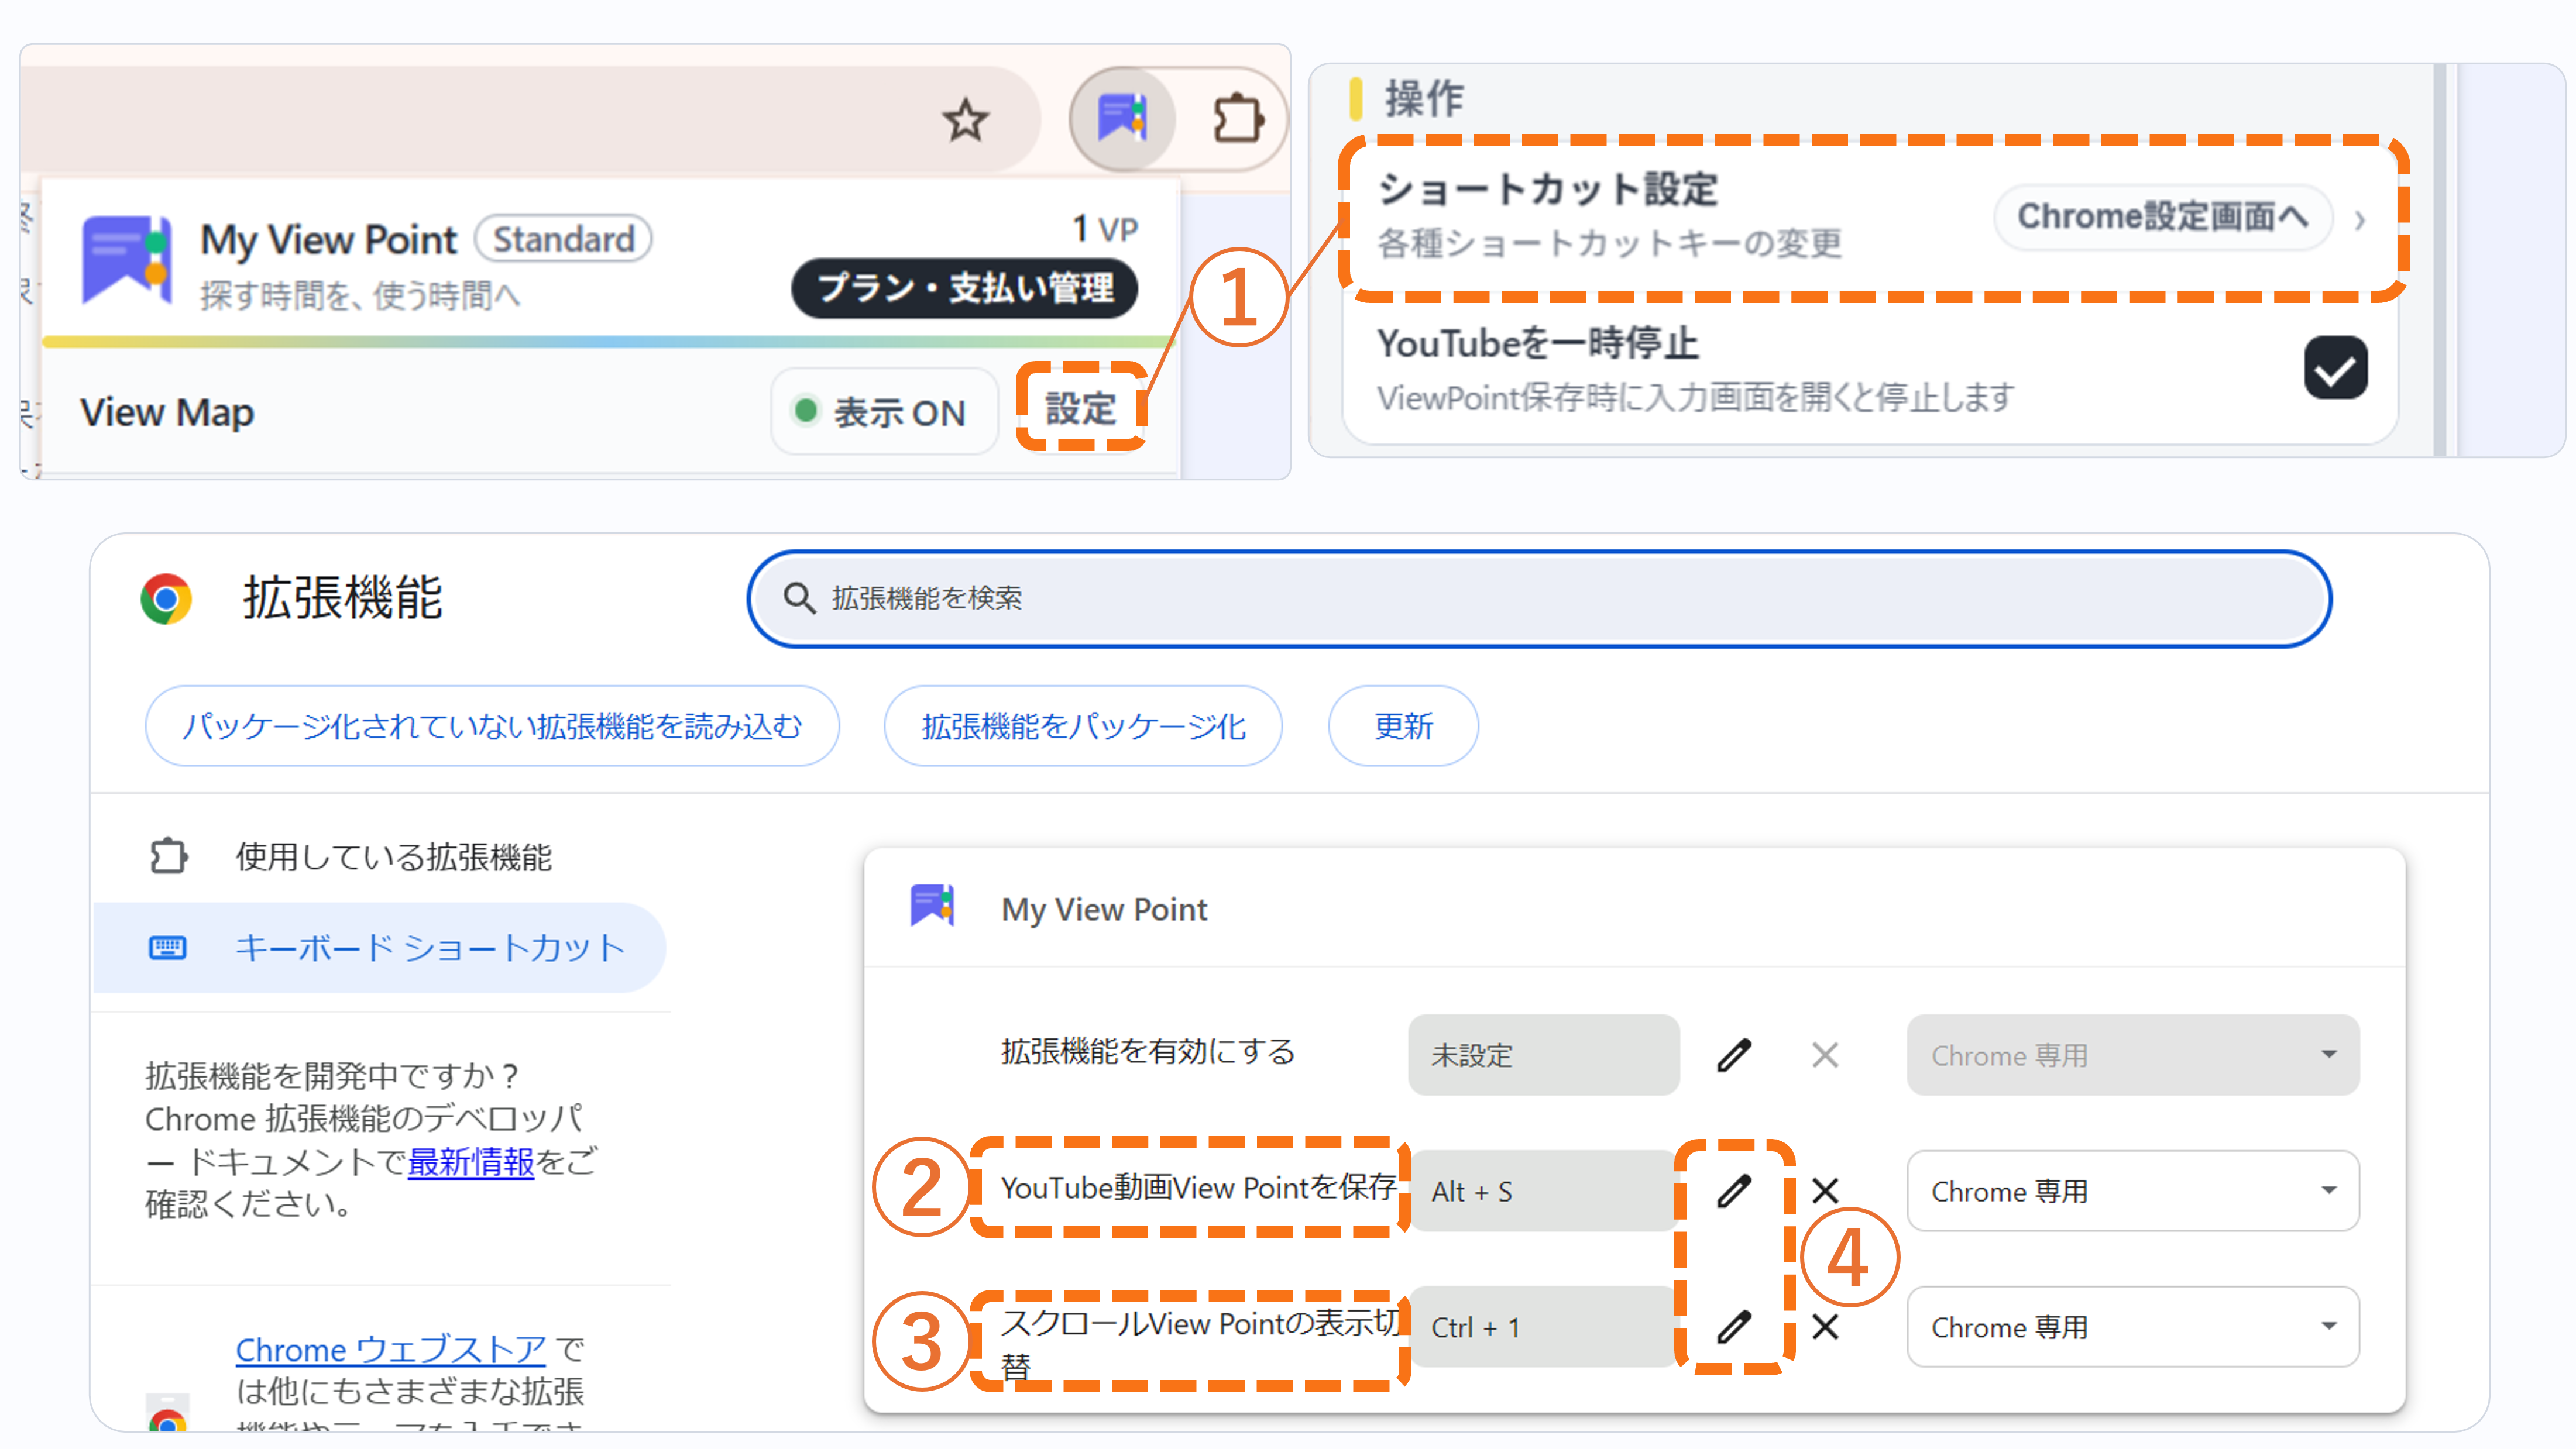Click the bookmark star icon in address bar

pos(965,120)
